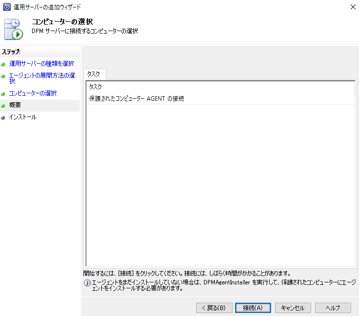Click the ステップ: label
This screenshot has width=359, height=316.
(x=11, y=52)
